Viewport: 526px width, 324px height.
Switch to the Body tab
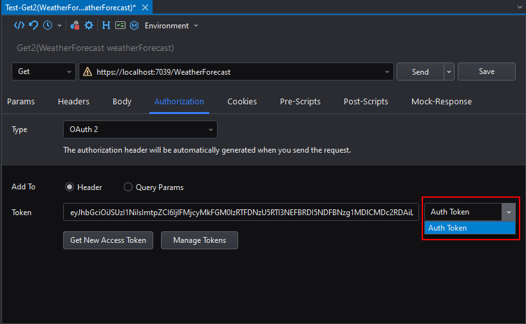(122, 101)
